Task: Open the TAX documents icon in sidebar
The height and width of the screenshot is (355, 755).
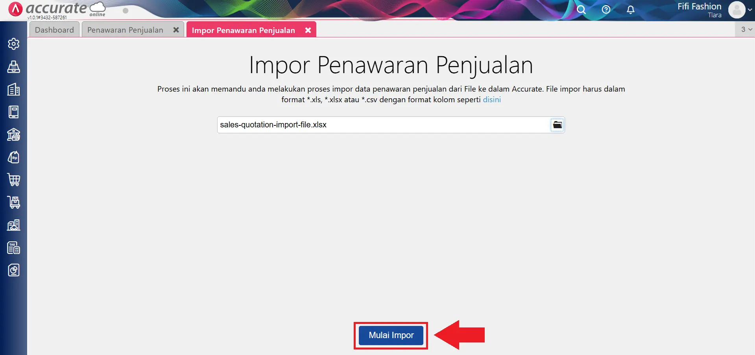Action: pos(14,248)
